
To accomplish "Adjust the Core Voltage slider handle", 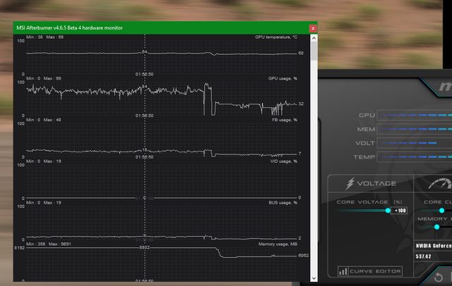I will (x=388, y=211).
